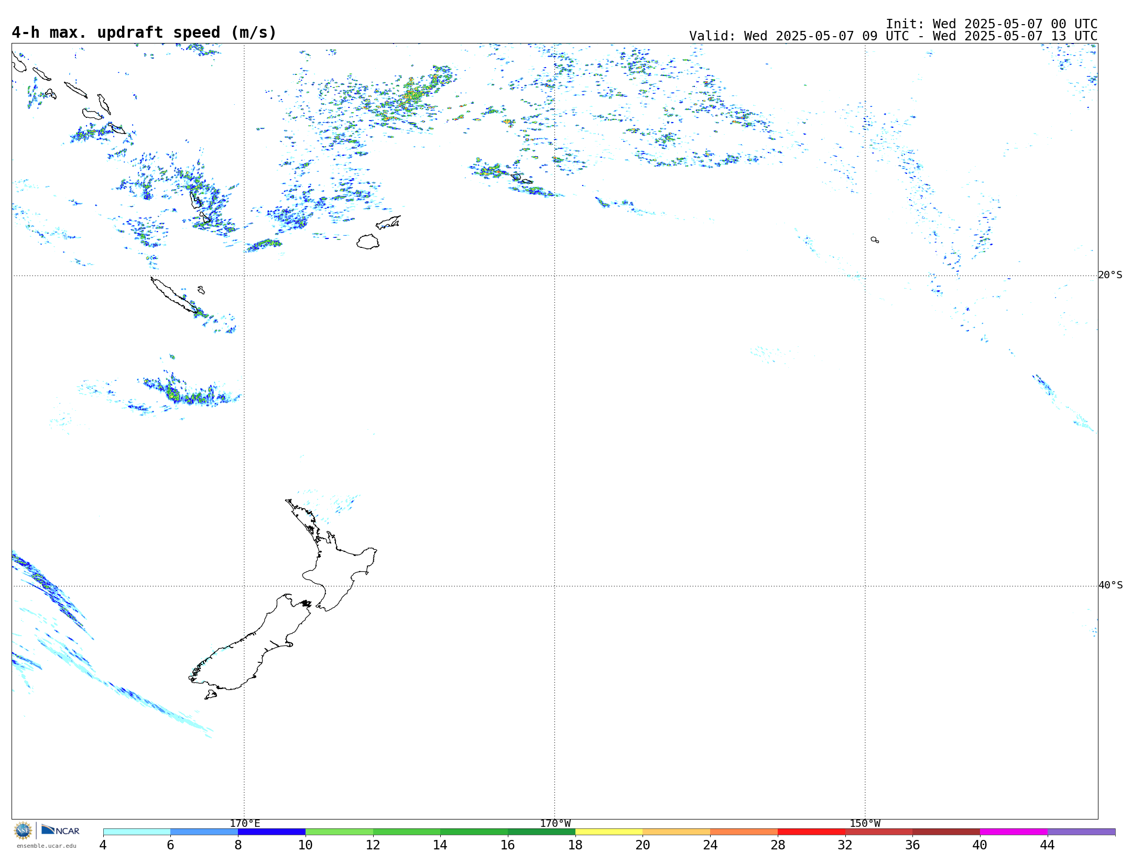1132x852 pixels.
Task: Click the yellow 18–20 colorbar swatch
Action: click(x=609, y=832)
